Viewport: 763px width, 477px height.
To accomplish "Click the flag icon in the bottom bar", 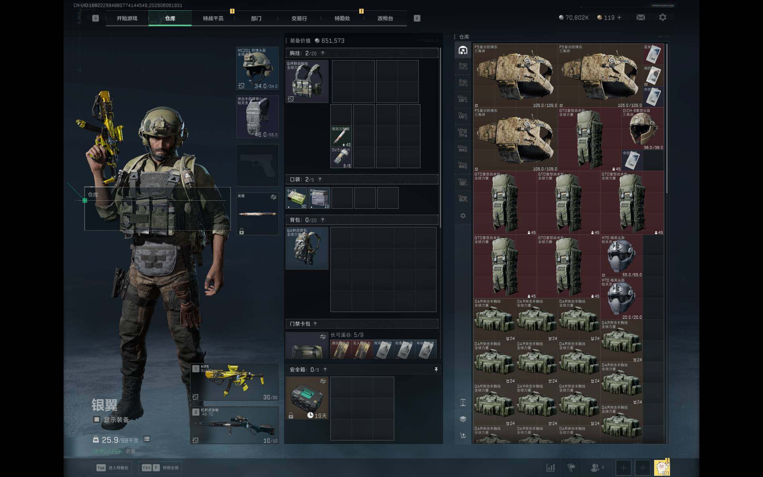I will click(571, 467).
